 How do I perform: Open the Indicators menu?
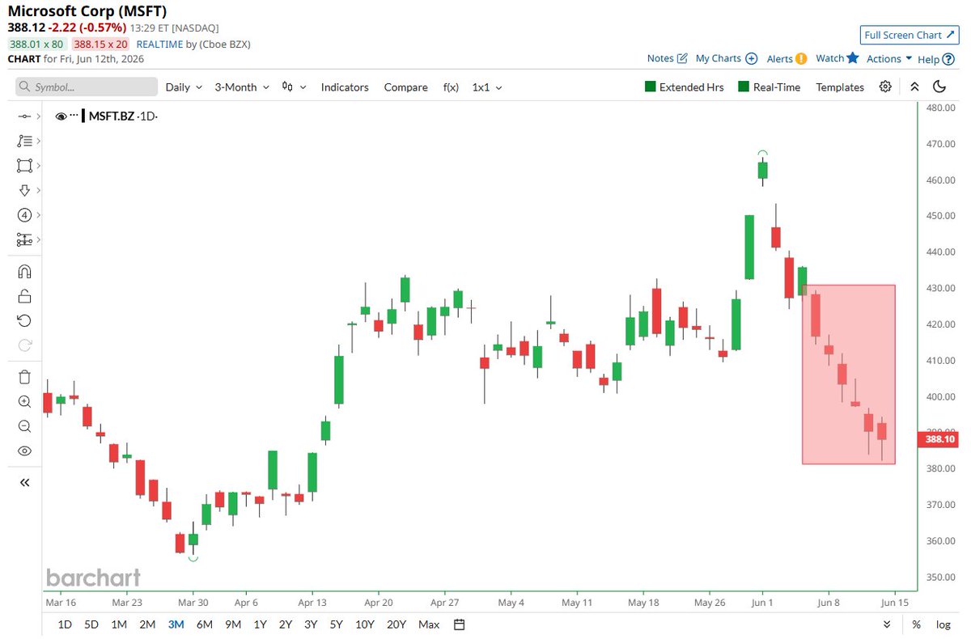[345, 87]
